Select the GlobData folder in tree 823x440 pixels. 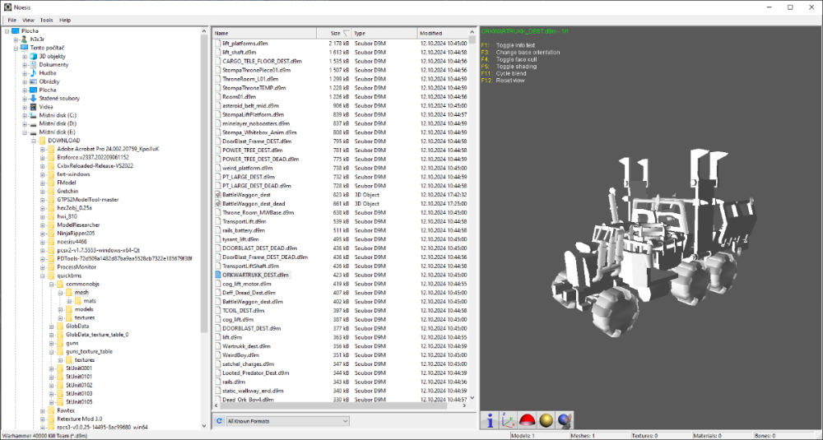(x=77, y=326)
